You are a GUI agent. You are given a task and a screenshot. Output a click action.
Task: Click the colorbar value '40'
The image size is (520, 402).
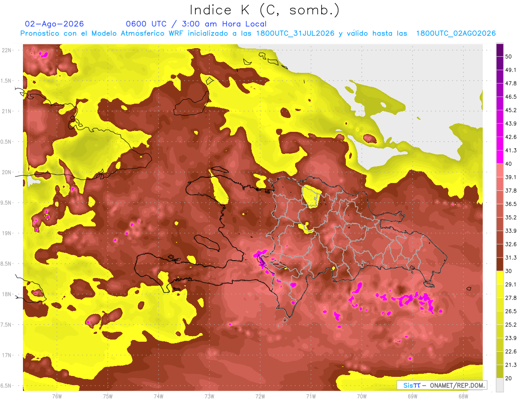point(509,164)
